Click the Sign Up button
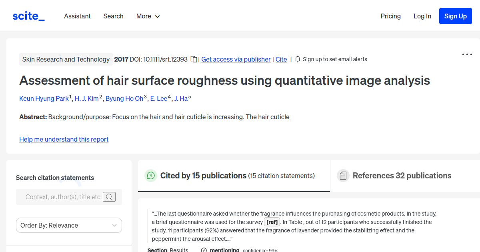 pyautogui.click(x=455, y=16)
